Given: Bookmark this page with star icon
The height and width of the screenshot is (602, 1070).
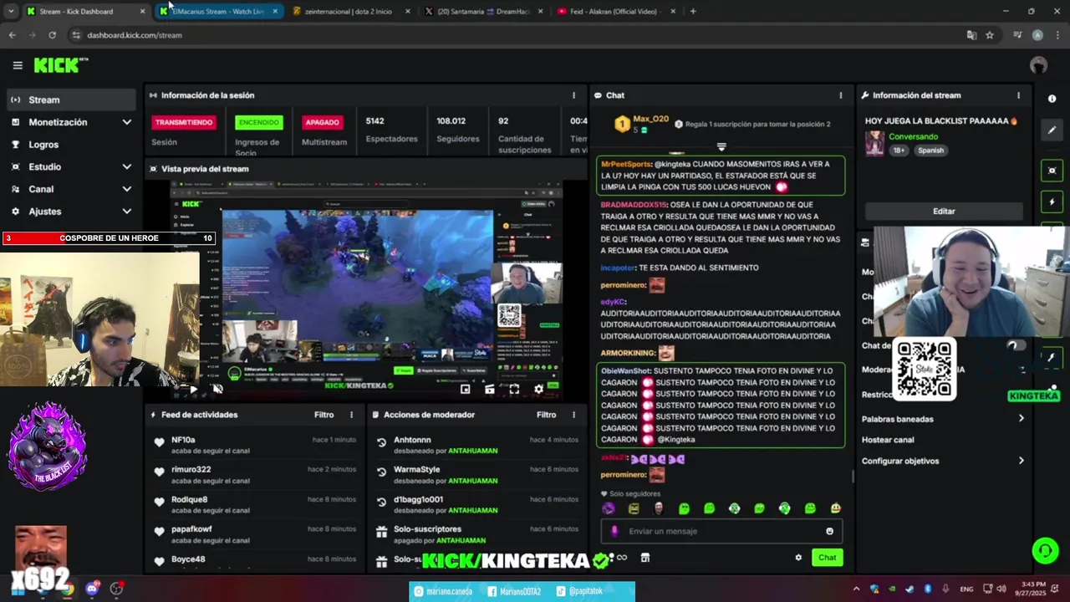Looking at the screenshot, I should 990,35.
